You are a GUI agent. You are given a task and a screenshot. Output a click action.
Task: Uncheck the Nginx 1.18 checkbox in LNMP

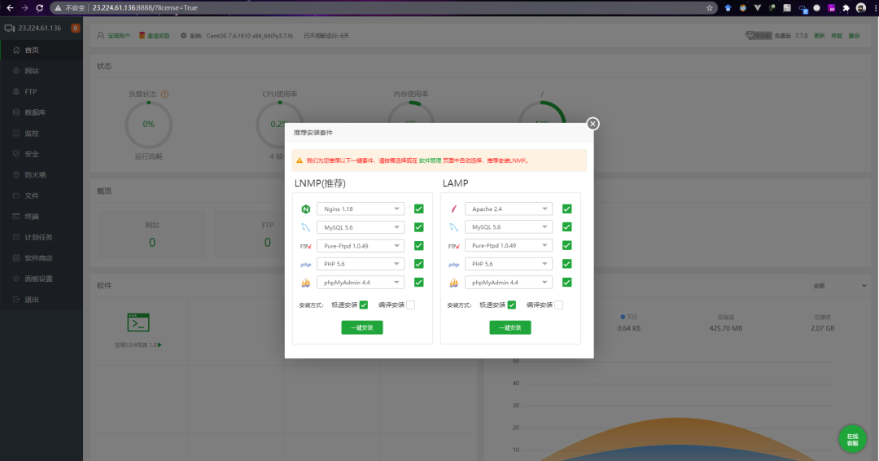[x=419, y=209]
